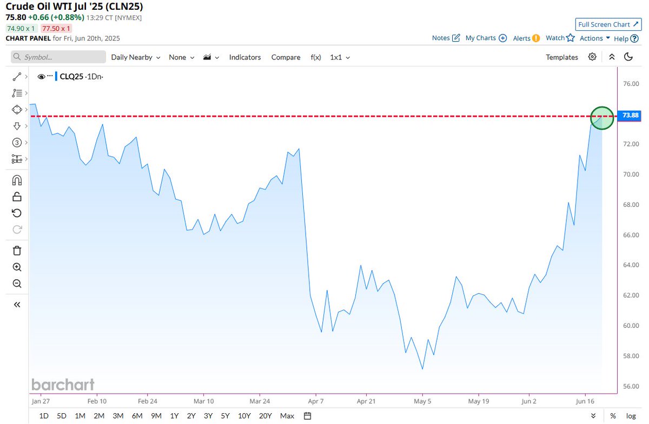
Task: Open the chart type dropdown
Action: point(211,57)
